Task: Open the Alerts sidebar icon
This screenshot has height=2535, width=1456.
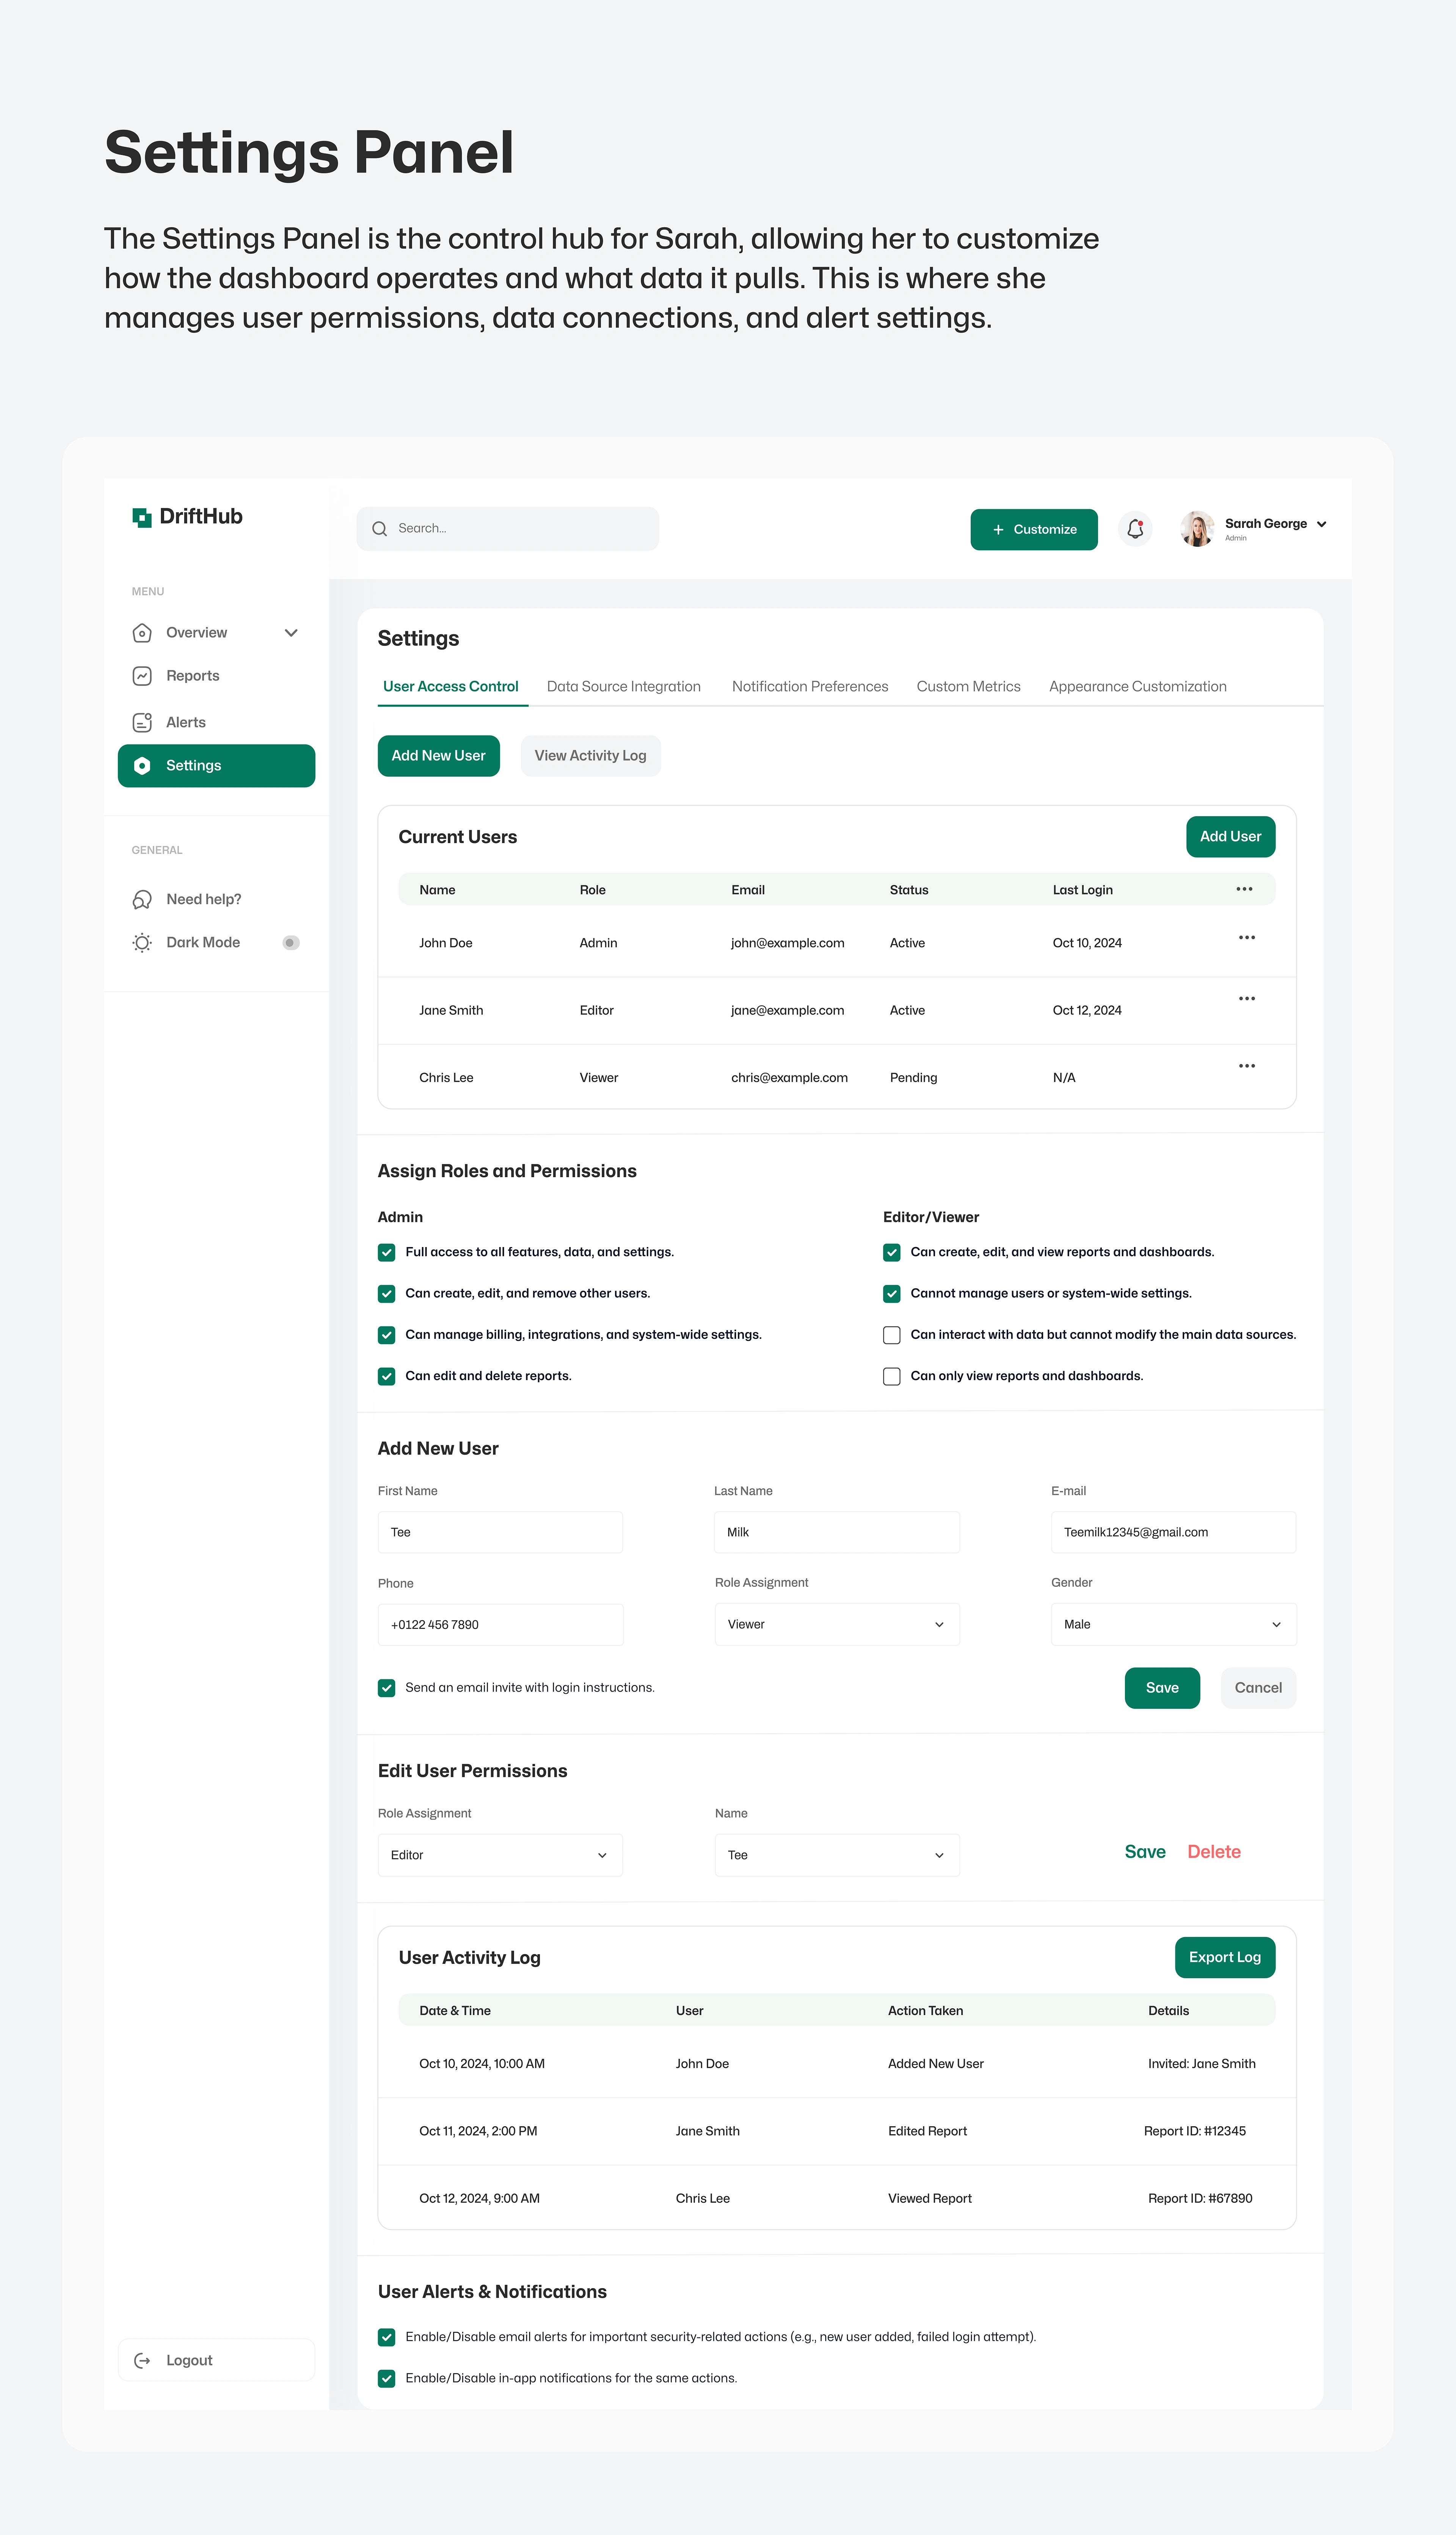Action: tap(142, 722)
